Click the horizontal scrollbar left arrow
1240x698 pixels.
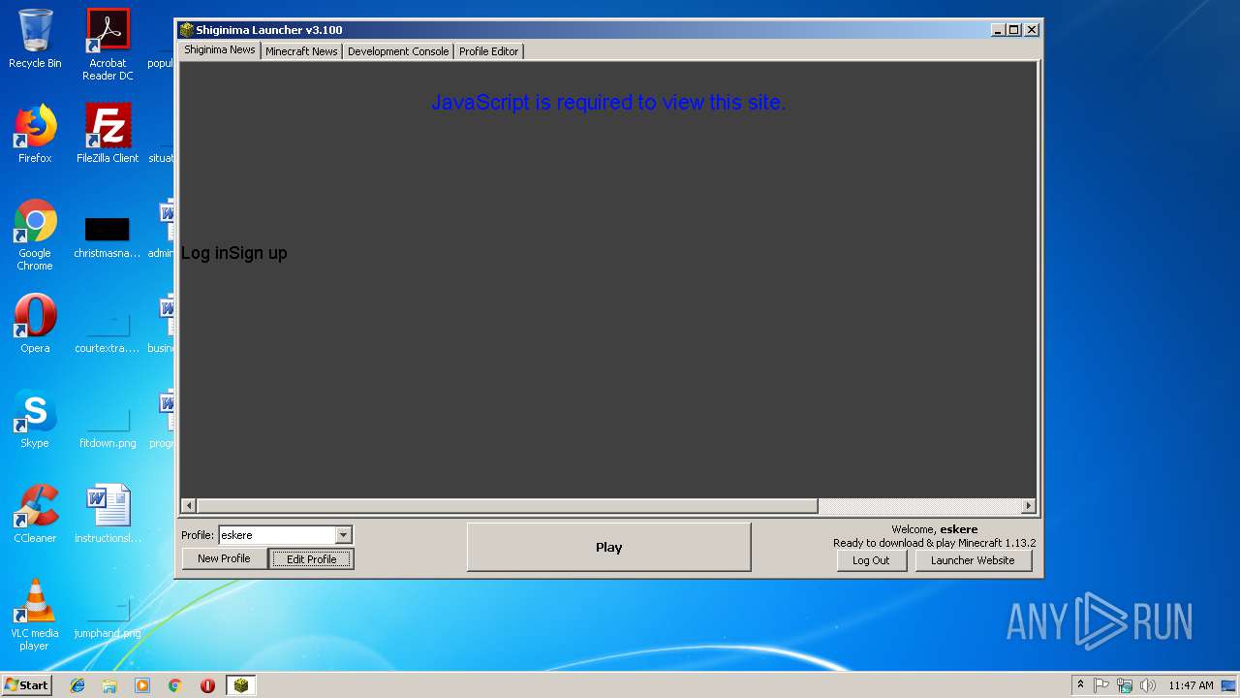189,506
